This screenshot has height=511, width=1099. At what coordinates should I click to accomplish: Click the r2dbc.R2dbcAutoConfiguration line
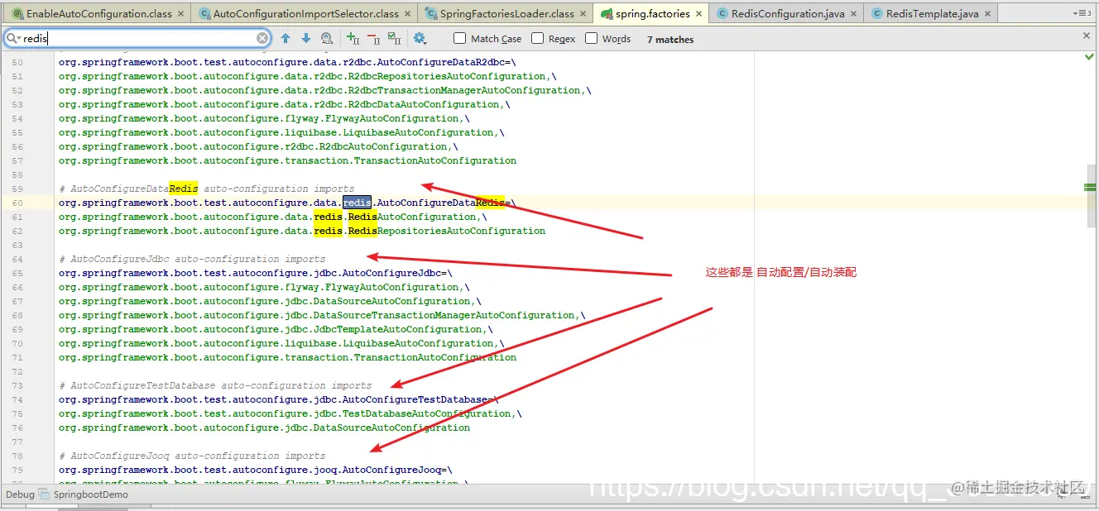coord(258,146)
